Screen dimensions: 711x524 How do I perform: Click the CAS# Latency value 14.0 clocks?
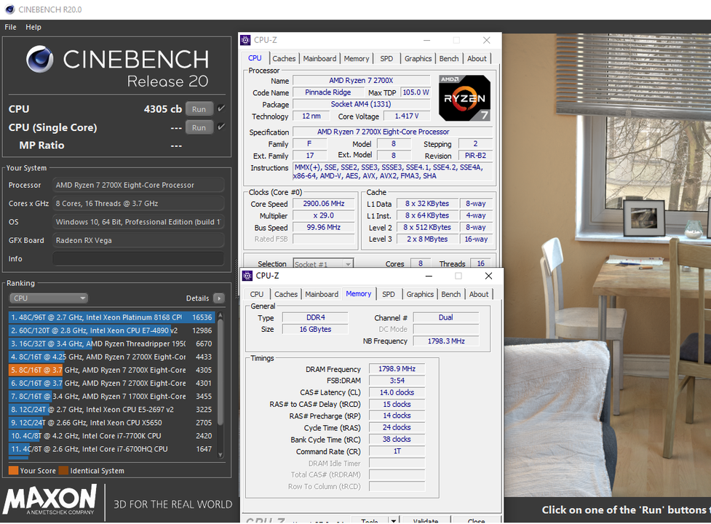pyautogui.click(x=397, y=392)
